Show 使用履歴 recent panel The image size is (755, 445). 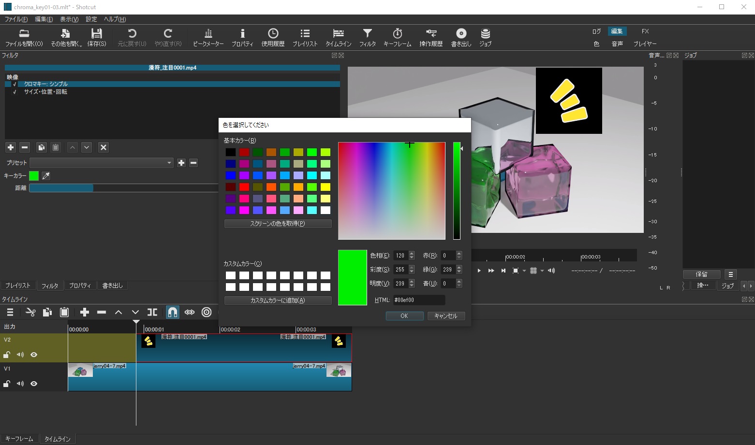pos(273,37)
